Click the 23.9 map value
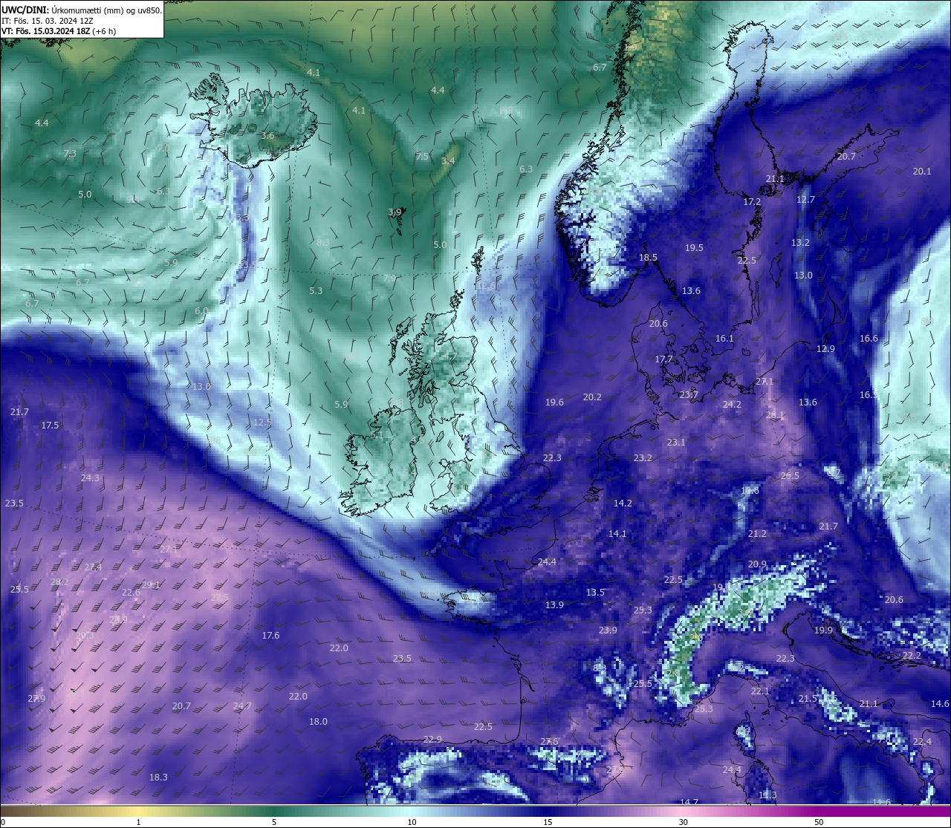951x828 pixels. point(608,630)
